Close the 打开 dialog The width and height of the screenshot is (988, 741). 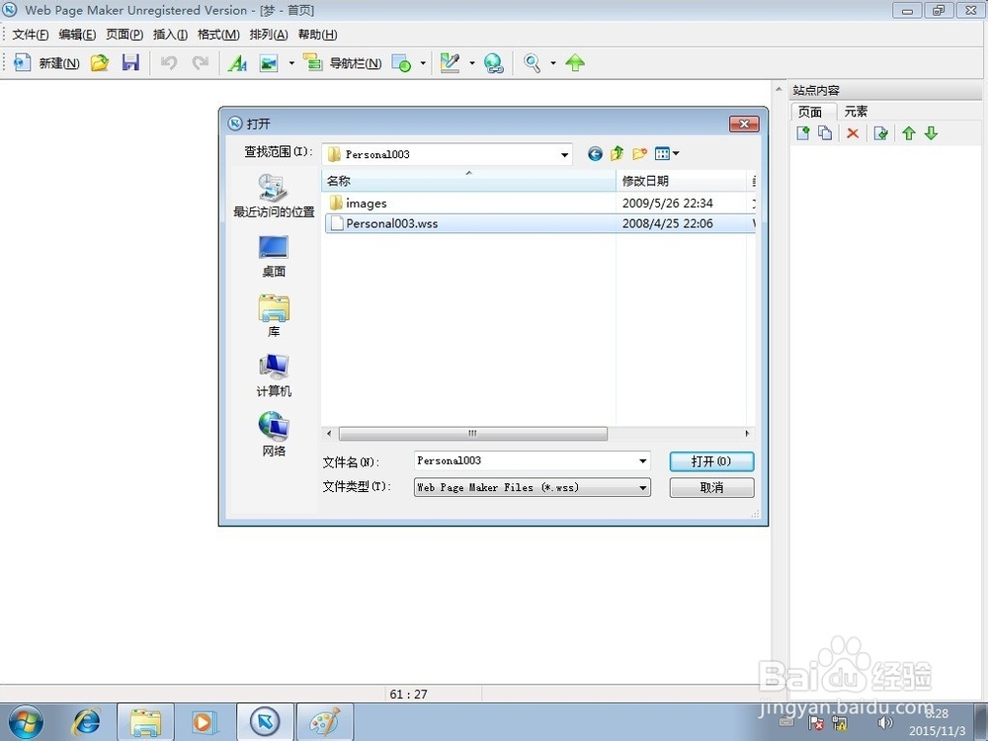[x=744, y=123]
